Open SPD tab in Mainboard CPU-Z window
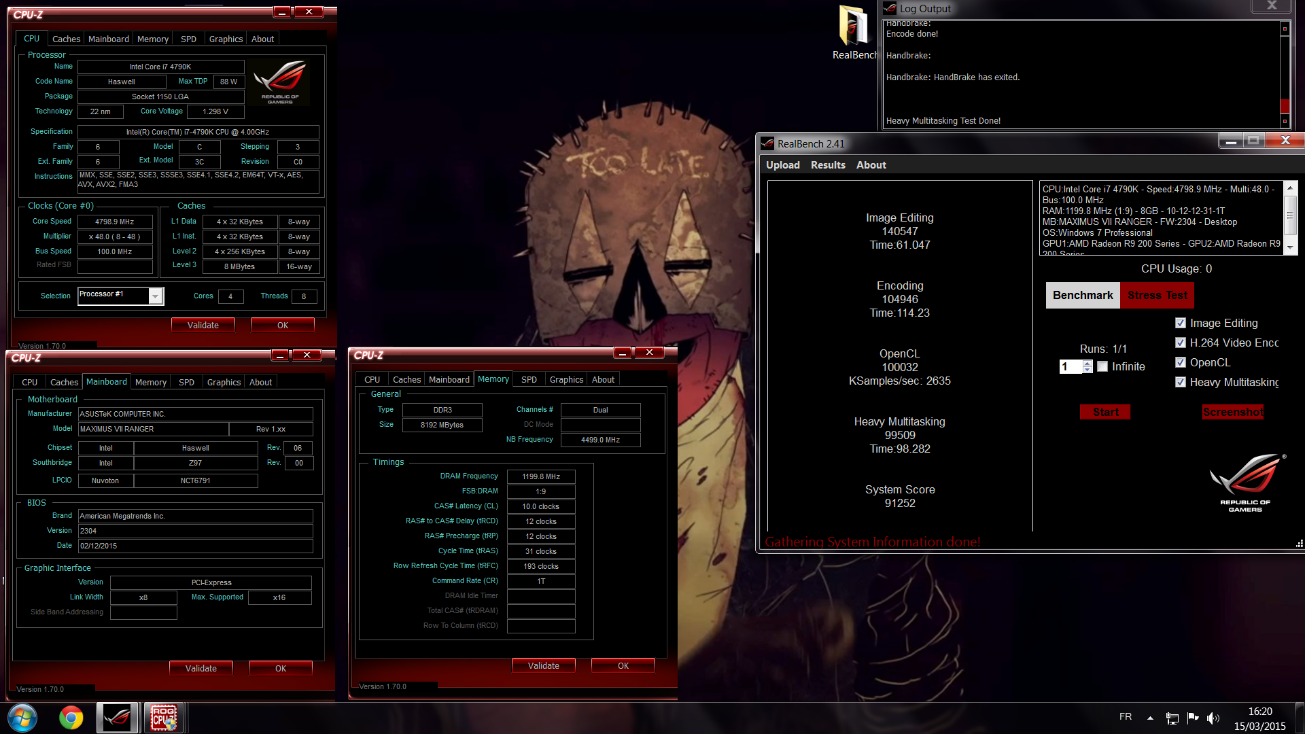 pyautogui.click(x=187, y=382)
